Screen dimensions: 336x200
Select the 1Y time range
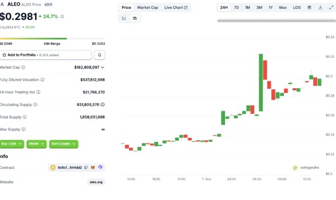271,8
